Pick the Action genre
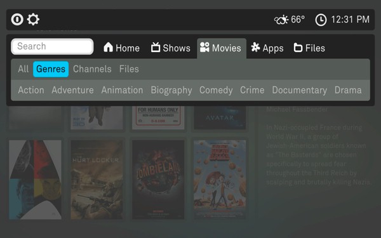The image size is (381, 238). [x=31, y=90]
